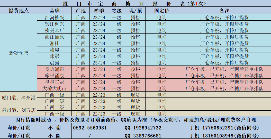
Task: Select the 西江涌泉 brand cell
Action: [x=54, y=37]
